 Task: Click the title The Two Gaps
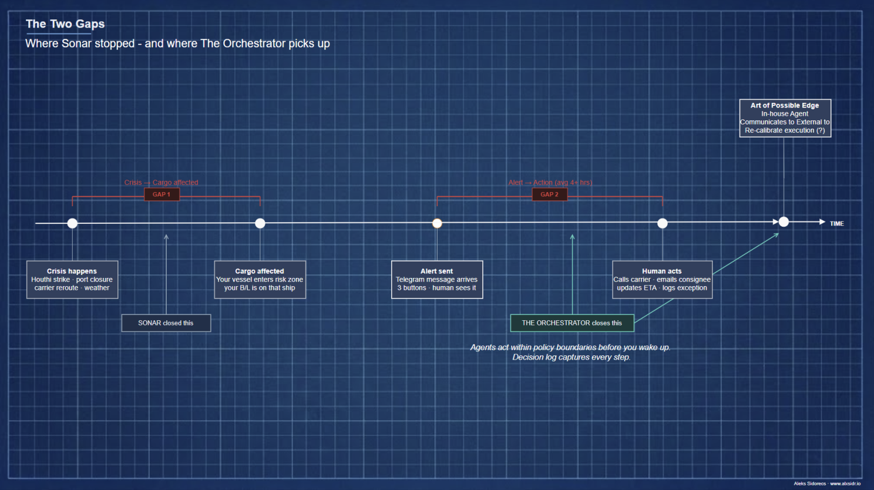click(x=65, y=24)
